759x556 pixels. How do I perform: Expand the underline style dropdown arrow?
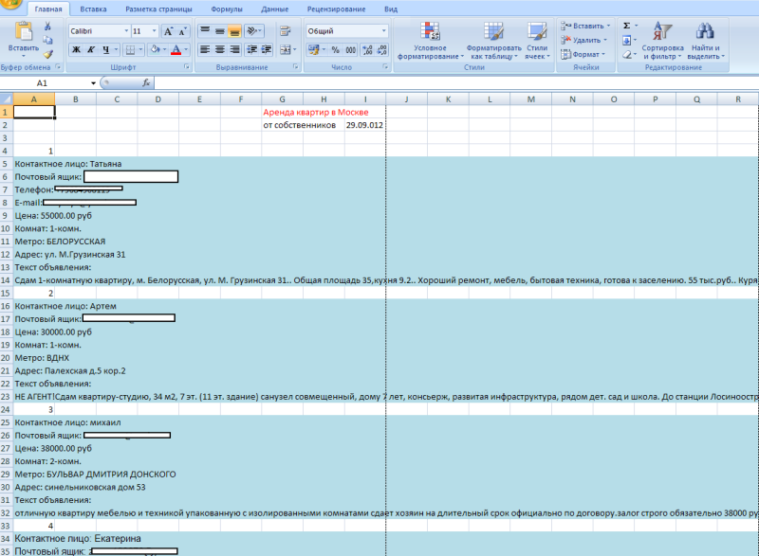pyautogui.click(x=116, y=49)
